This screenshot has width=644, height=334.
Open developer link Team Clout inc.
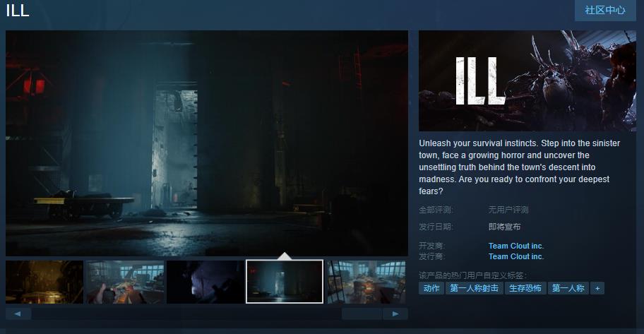pos(516,246)
